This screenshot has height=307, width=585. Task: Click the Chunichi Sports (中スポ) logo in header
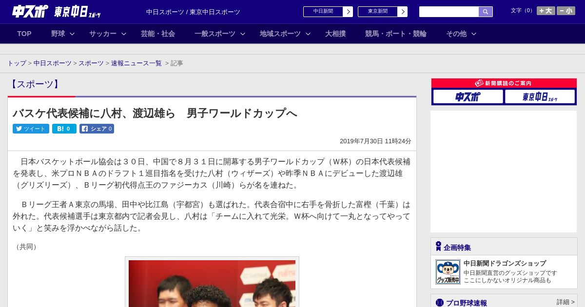click(30, 11)
